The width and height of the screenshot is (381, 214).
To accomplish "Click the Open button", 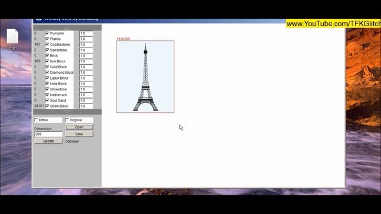I will pos(79,127).
